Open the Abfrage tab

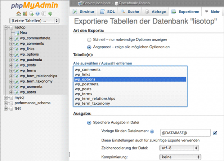[x=155, y=12]
